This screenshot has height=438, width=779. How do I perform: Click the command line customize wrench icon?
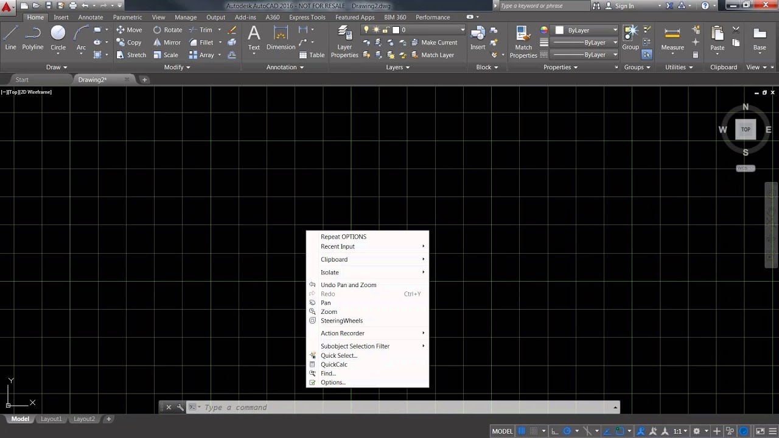(181, 408)
